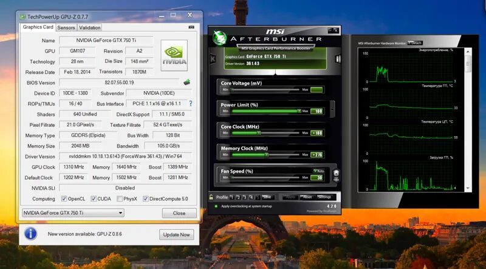Image resolution: width=486 pixels, height=269 pixels.
Task: Open Afterburner information i side button
Action: click(338, 59)
